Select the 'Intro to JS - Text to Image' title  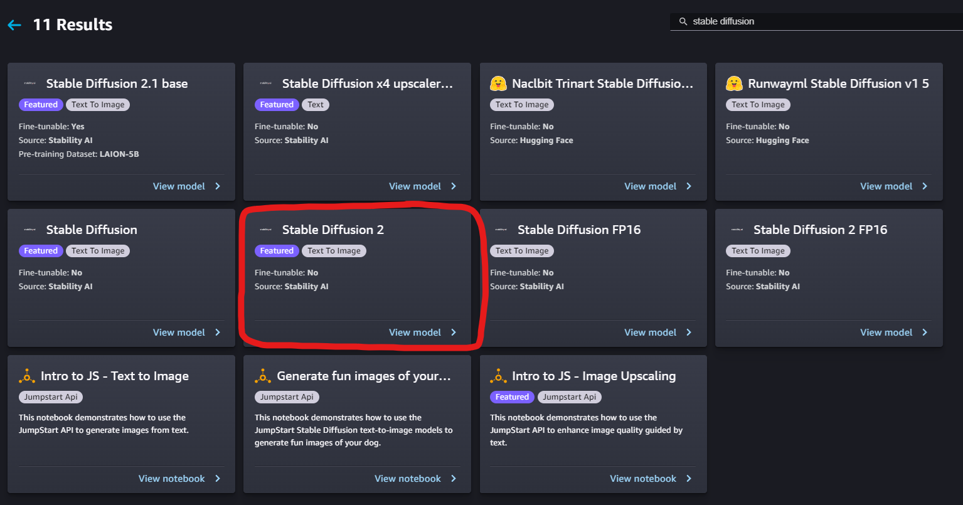pyautogui.click(x=115, y=376)
